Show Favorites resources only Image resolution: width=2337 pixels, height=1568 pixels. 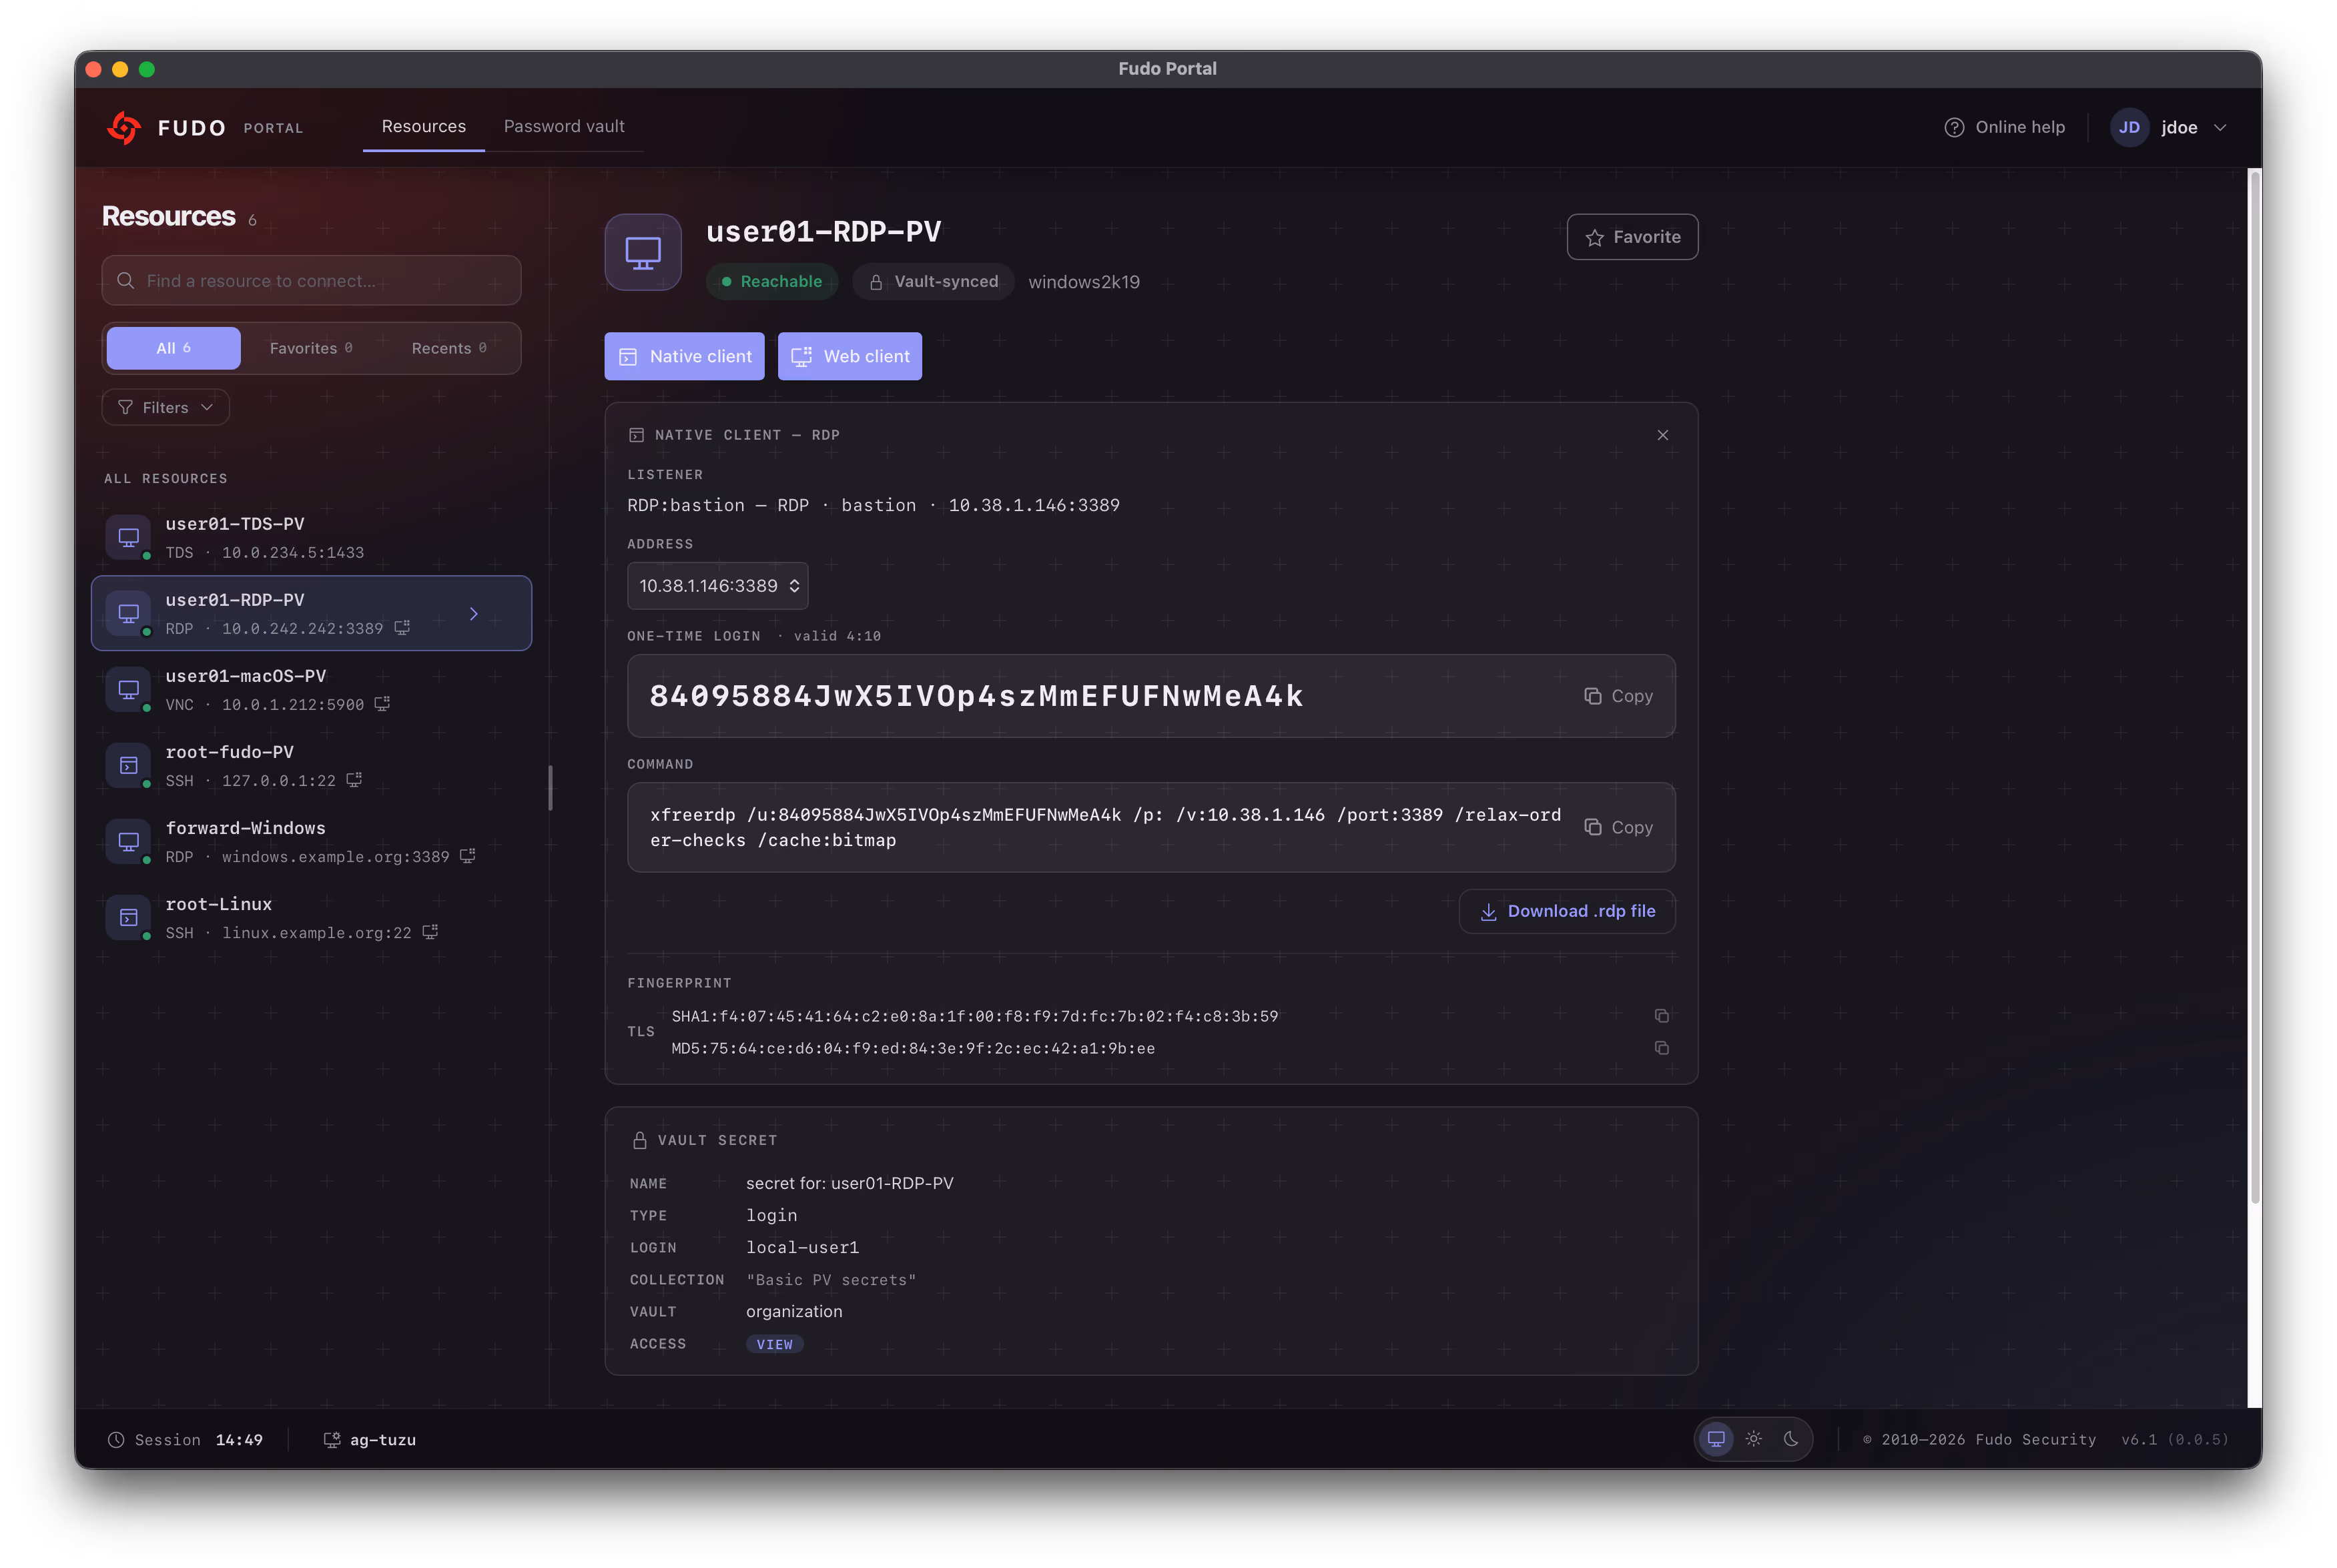(x=310, y=348)
